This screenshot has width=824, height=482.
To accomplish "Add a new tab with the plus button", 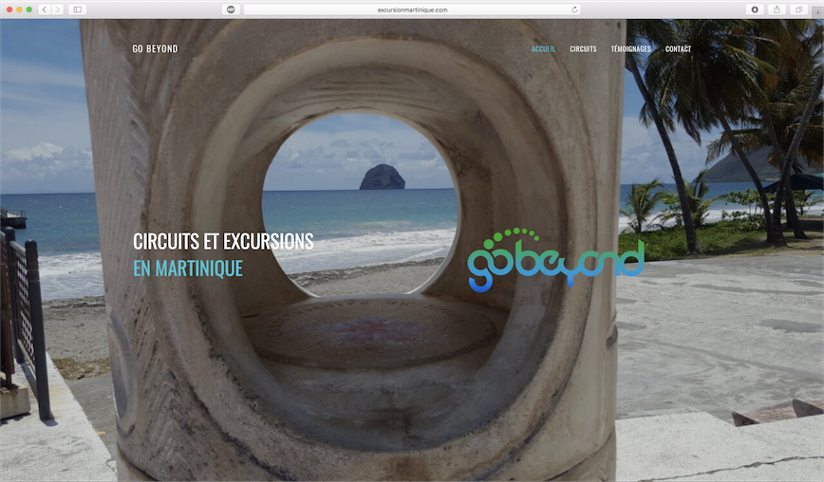I will pyautogui.click(x=818, y=12).
